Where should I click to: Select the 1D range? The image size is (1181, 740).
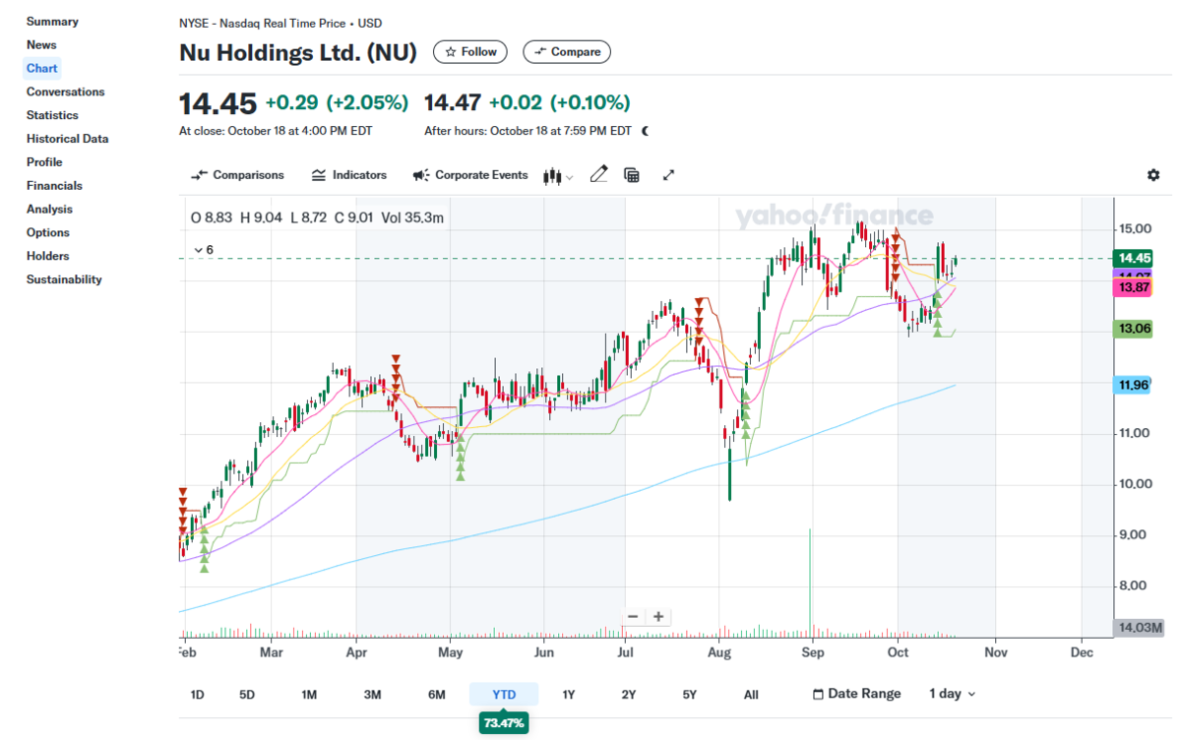(197, 695)
